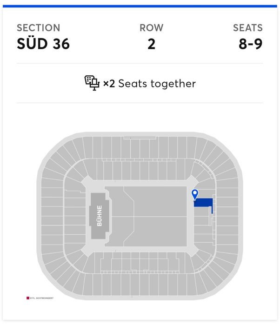Viewport: 280px width, 325px height.
Task: Click the ROW label
Action: (152, 28)
